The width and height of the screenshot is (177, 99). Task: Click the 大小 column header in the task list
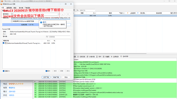(x=92, y=13)
